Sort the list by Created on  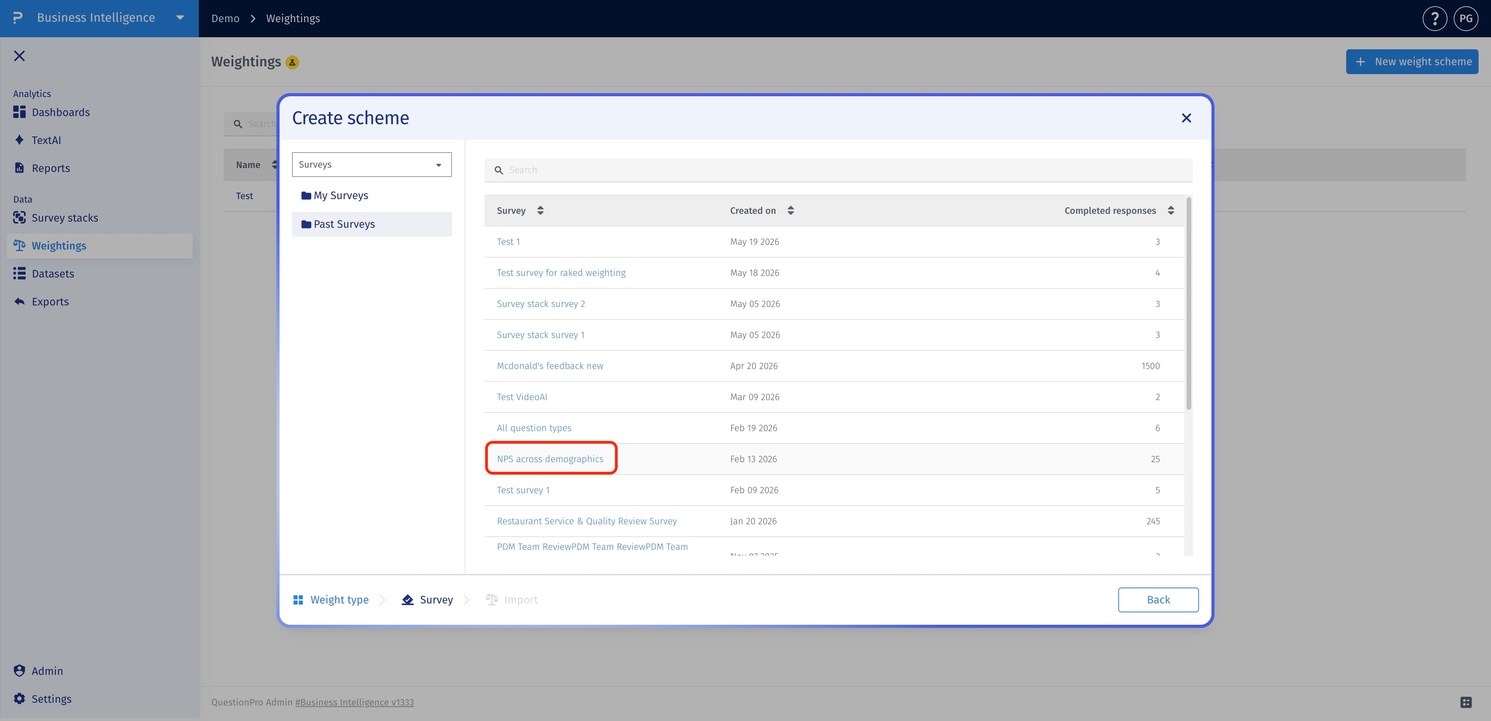pos(791,211)
